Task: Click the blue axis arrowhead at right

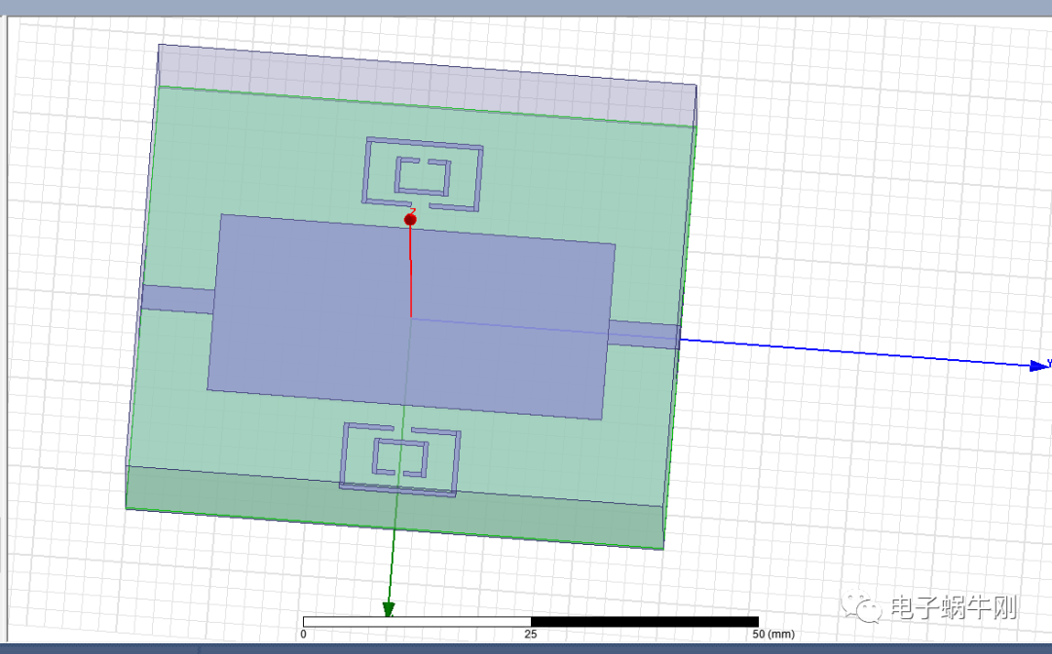Action: [x=1039, y=365]
